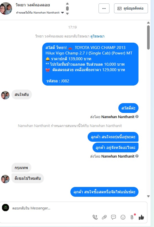Click the chat scrollbar thumb
Screen dimensions: 154x227
148,37
